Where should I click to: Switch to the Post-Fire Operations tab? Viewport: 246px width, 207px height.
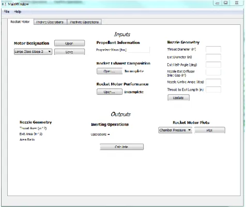84,22
